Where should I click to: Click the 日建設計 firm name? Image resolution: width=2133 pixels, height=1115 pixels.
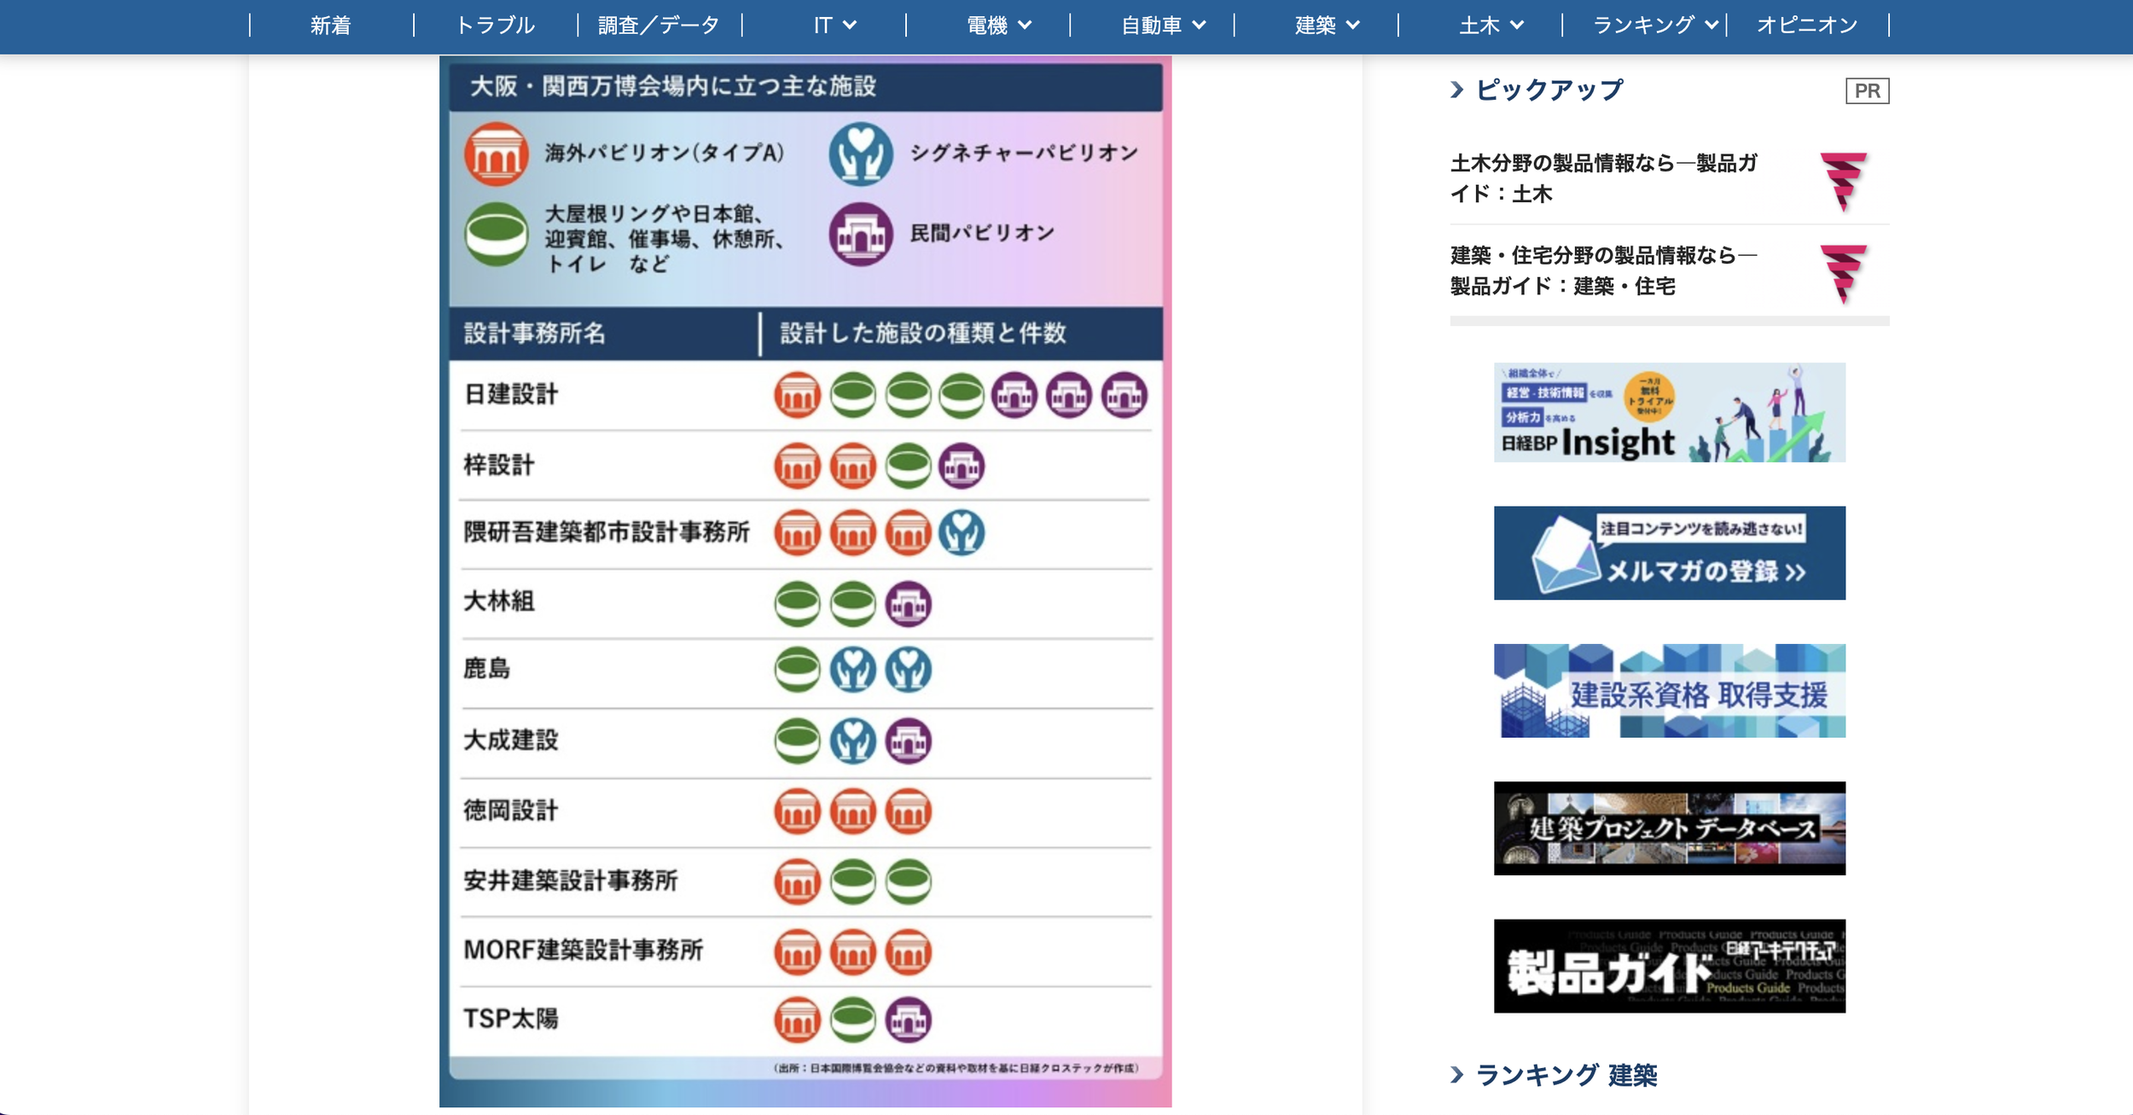click(x=510, y=394)
